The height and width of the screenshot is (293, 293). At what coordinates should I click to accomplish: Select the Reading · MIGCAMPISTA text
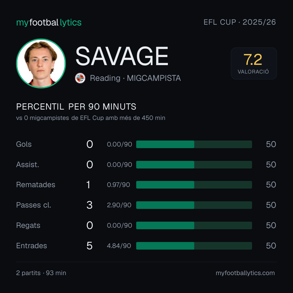tap(135, 78)
